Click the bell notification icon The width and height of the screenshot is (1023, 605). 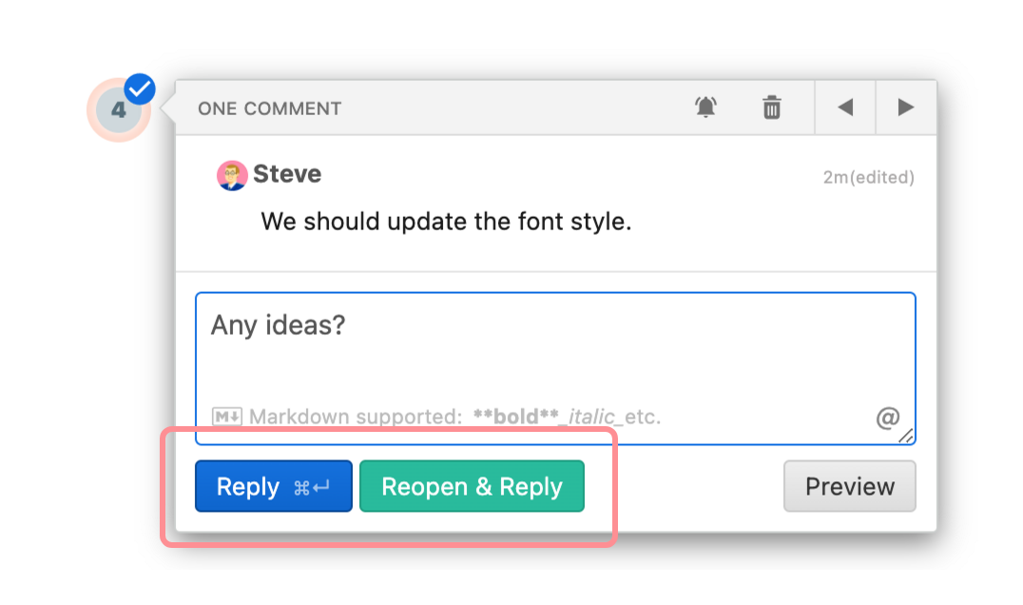point(705,107)
